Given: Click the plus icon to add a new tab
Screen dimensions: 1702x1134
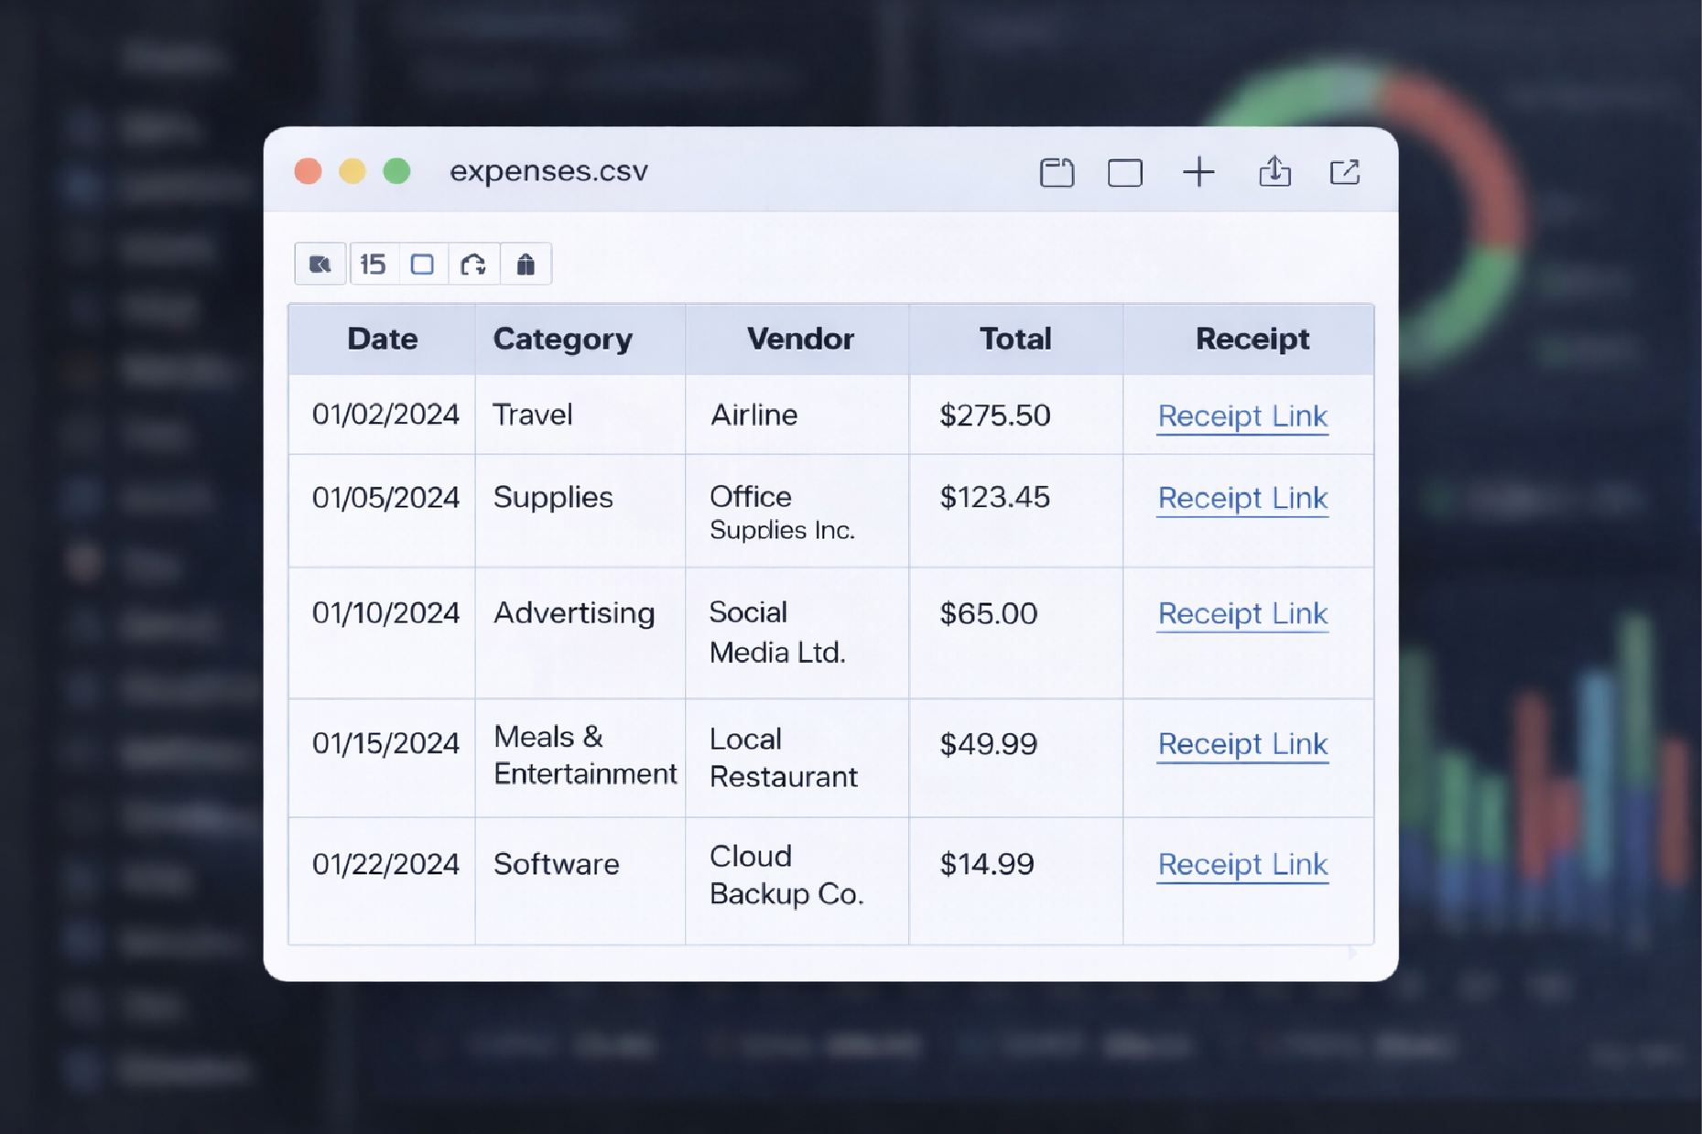Looking at the screenshot, I should tap(1199, 171).
